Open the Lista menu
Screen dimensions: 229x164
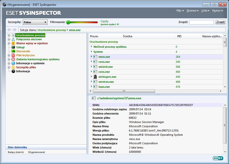(x=205, y=10)
